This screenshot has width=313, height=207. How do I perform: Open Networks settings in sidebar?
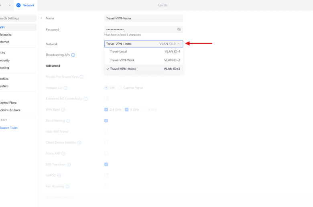(6, 34)
